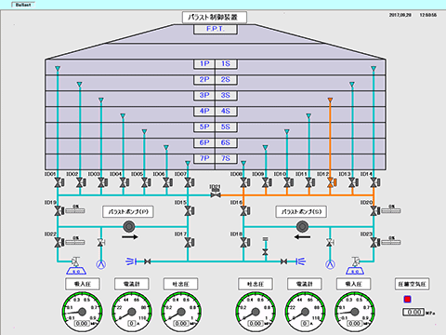
Task: Click the red compressed air indicator
Action: (x=408, y=300)
